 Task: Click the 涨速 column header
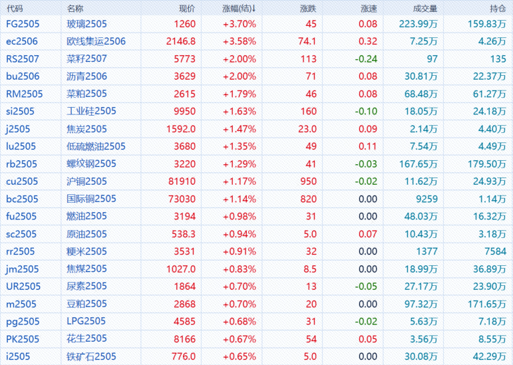pos(369,9)
